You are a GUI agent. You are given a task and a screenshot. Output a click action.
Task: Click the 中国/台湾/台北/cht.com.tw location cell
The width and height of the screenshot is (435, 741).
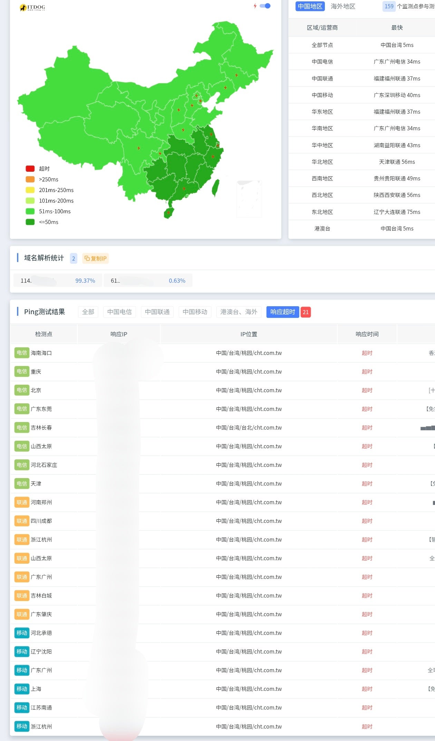(249, 428)
